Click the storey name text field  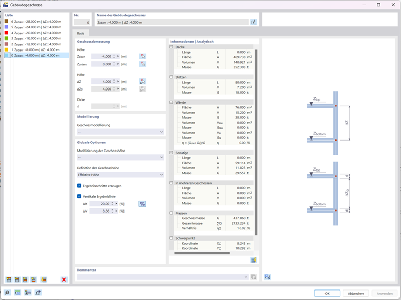tap(172, 23)
